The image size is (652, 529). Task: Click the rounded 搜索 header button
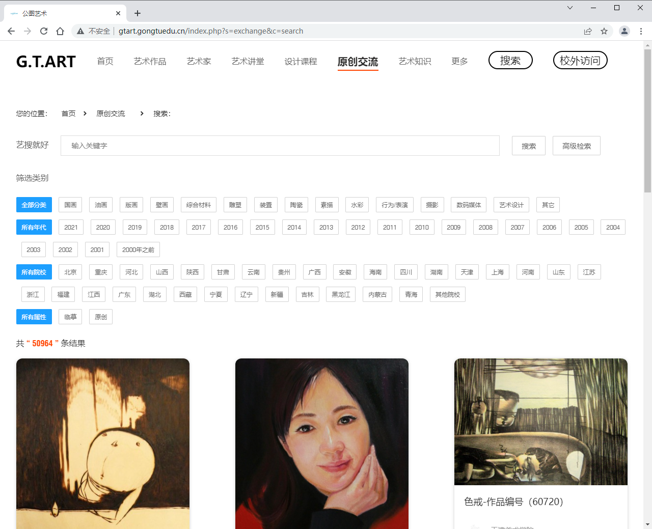click(x=510, y=60)
